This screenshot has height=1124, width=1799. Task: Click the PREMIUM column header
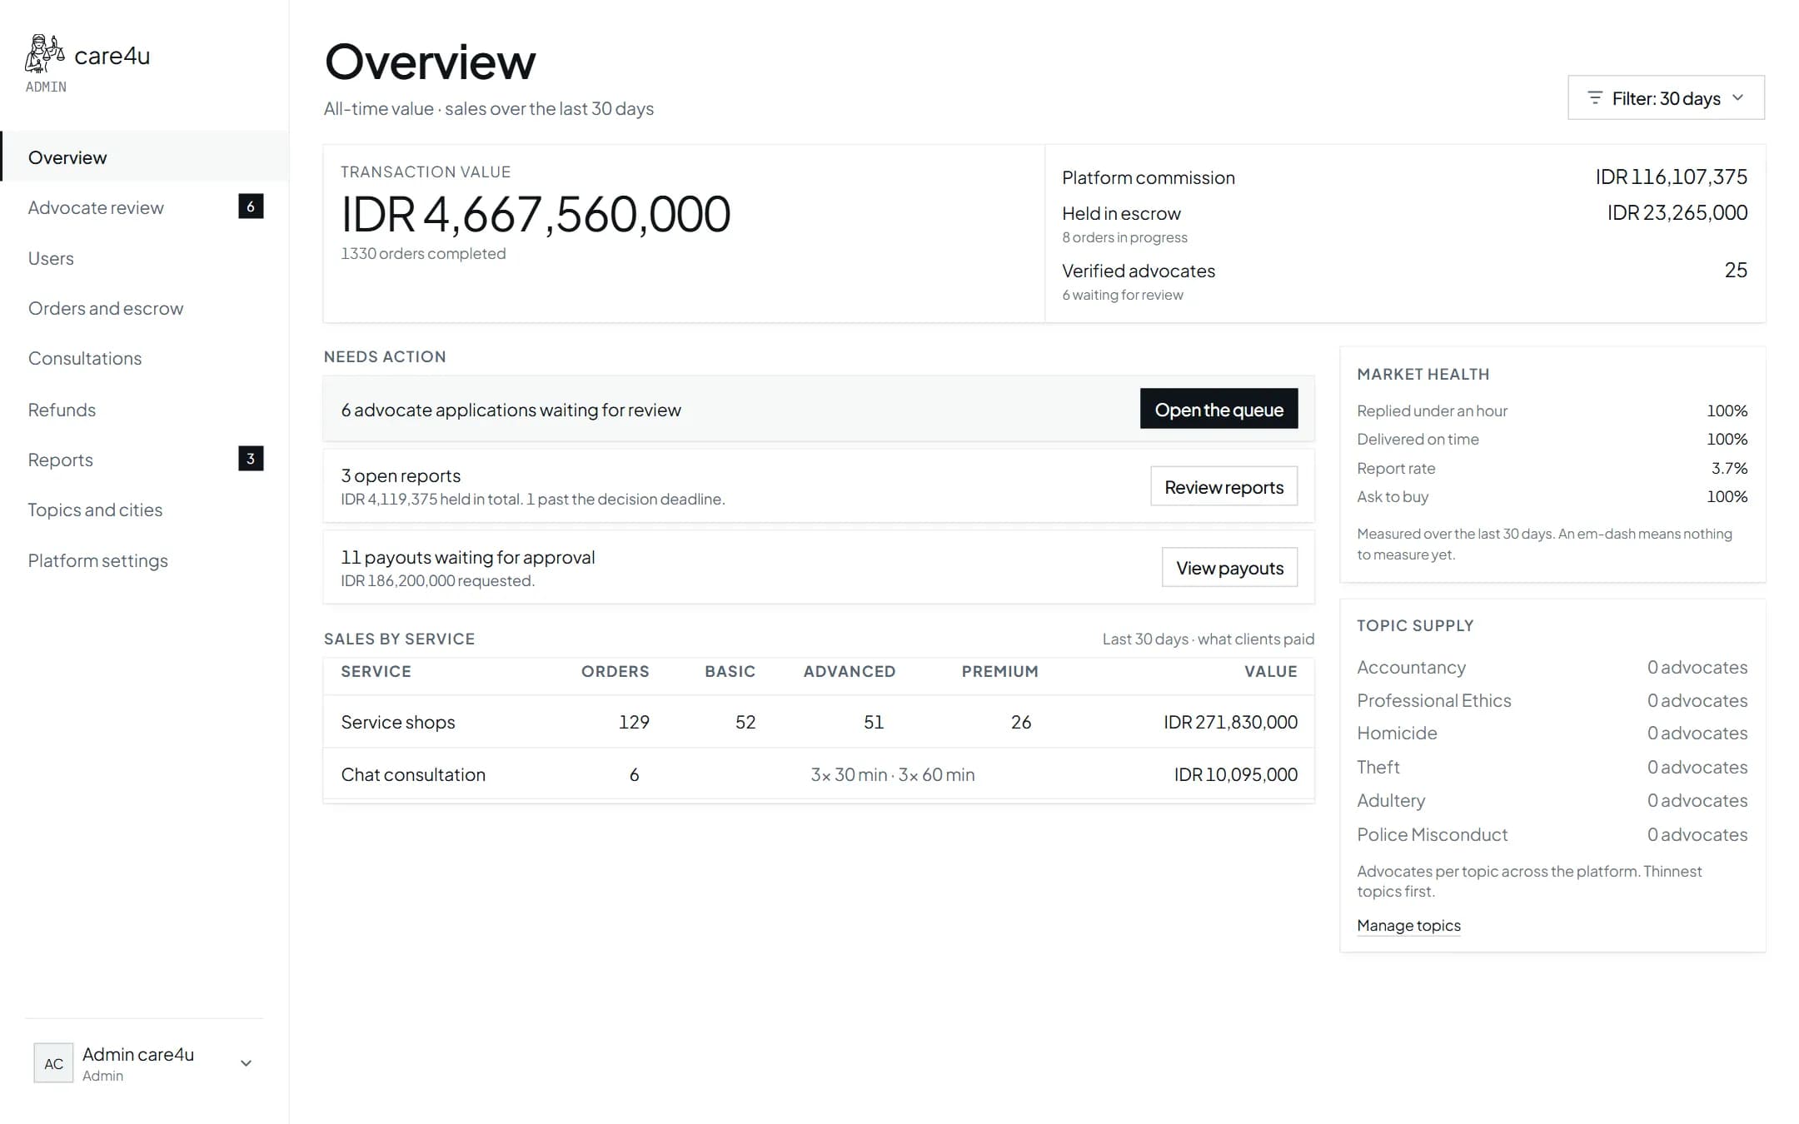[999, 671]
